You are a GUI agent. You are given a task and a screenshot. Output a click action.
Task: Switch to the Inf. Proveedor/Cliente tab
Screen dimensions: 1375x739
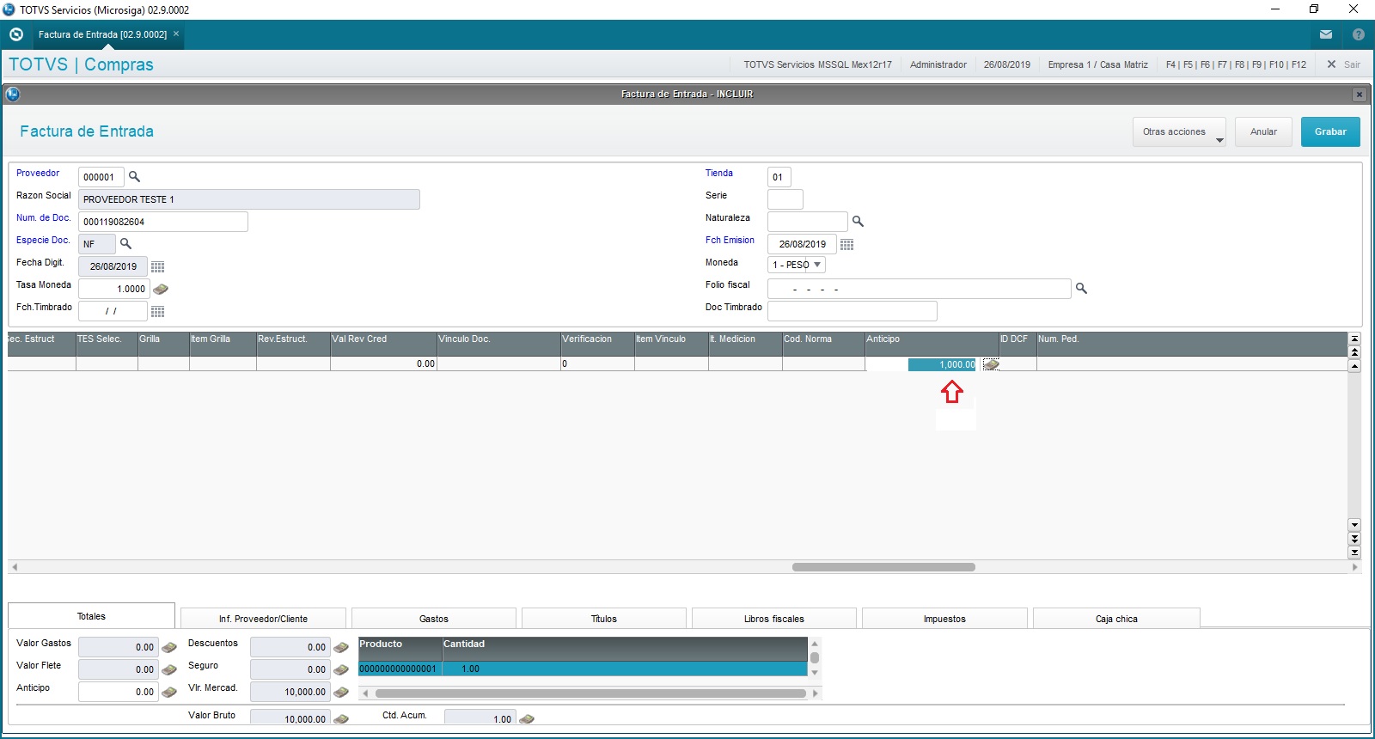click(x=263, y=619)
